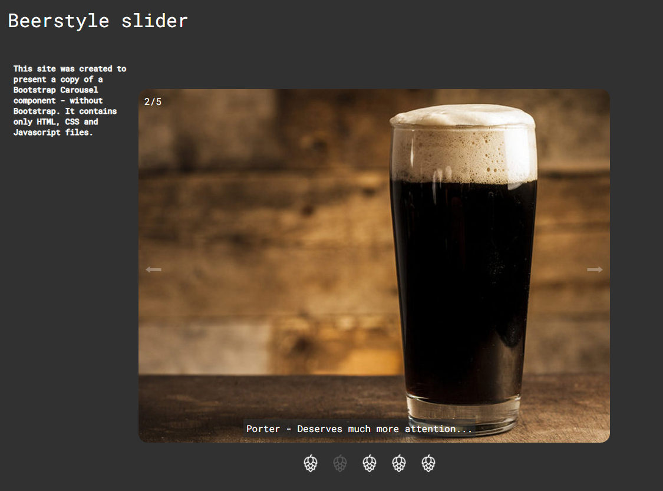The width and height of the screenshot is (663, 491).
Task: Click the Porter caption text
Action: [359, 429]
